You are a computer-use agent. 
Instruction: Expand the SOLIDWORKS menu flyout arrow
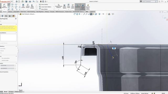[x=12, y=1]
